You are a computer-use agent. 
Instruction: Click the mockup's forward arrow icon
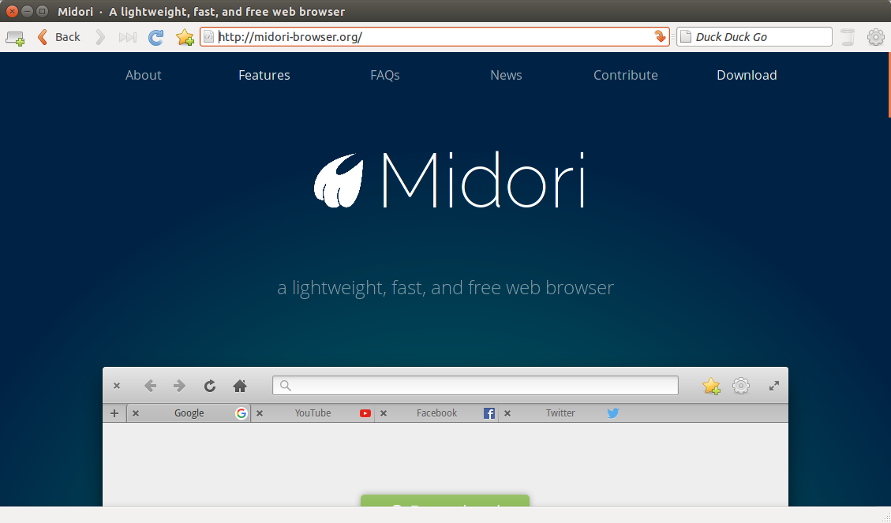coord(180,386)
